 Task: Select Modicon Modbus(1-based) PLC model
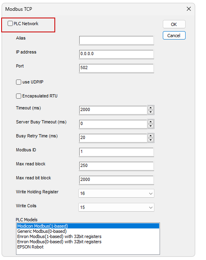pyautogui.click(x=88, y=226)
